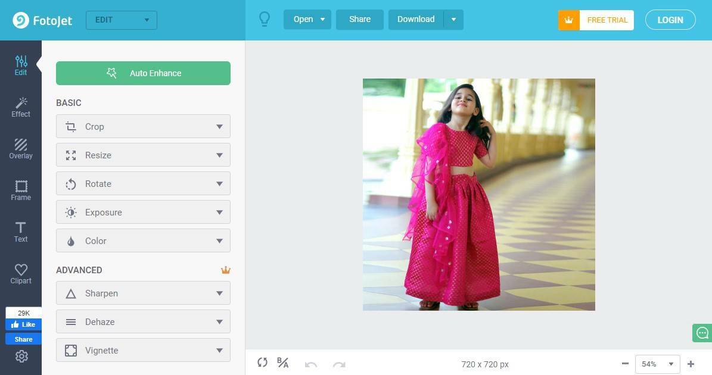Click the Sharpen triangle icon
Image resolution: width=712 pixels, height=375 pixels.
71,294
